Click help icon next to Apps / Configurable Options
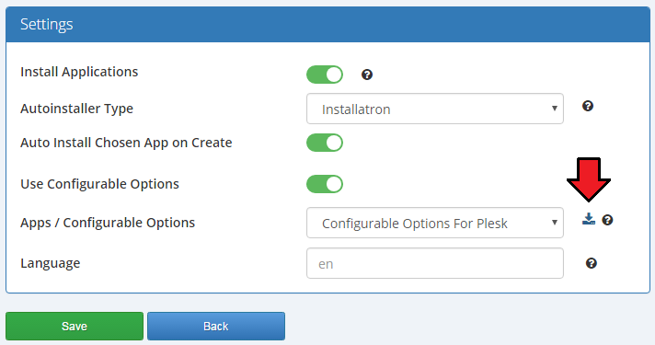Screen dimensions: 655x345 click(x=607, y=220)
